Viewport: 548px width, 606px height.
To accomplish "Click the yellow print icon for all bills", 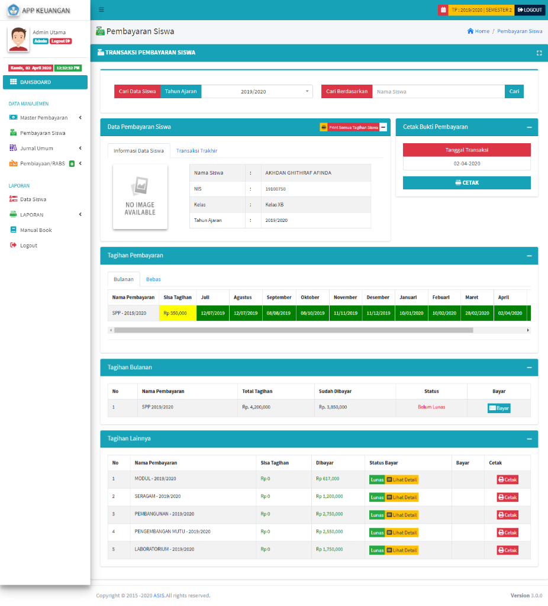I will point(324,127).
